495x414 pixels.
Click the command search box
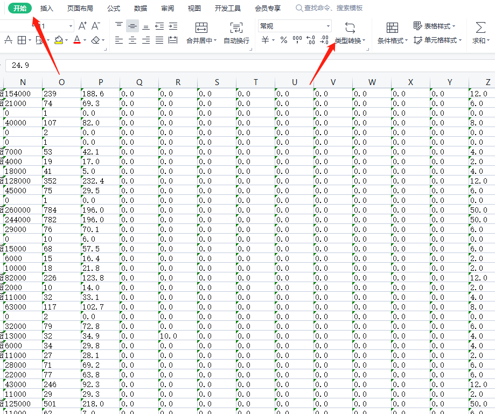point(329,8)
